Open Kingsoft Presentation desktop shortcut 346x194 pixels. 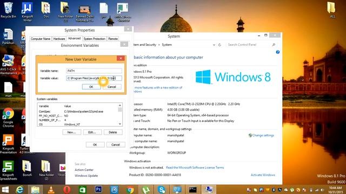[x=9, y=144]
